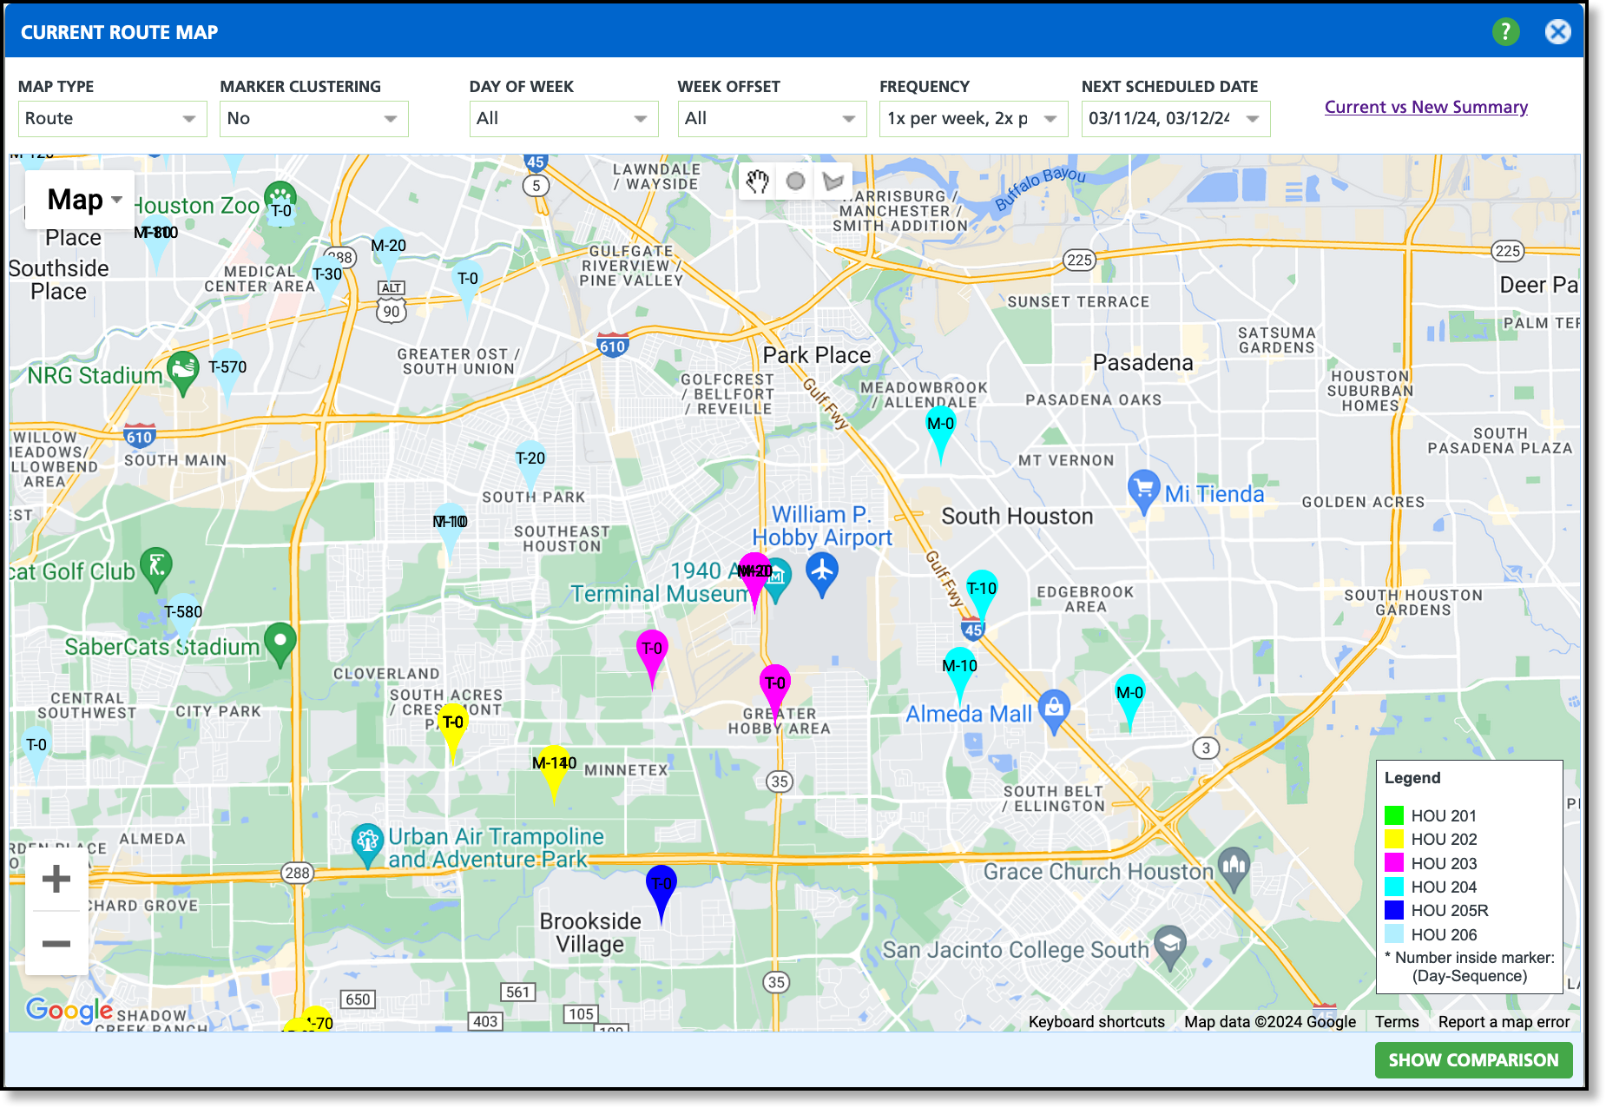1606x1108 pixels.
Task: Click the HOU 204 legend label
Action: point(1444,887)
